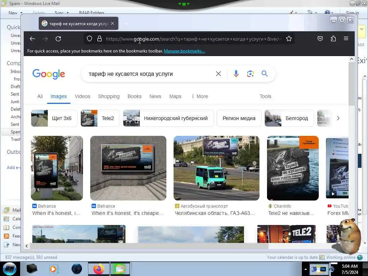The height and width of the screenshot is (276, 368).
Task: Reload the Google search page
Action: pos(58,39)
